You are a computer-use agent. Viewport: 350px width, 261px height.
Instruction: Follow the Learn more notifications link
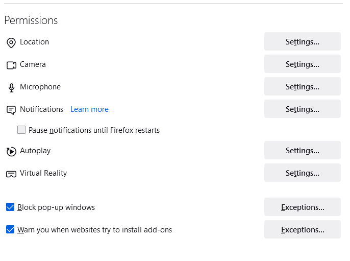[x=89, y=109]
